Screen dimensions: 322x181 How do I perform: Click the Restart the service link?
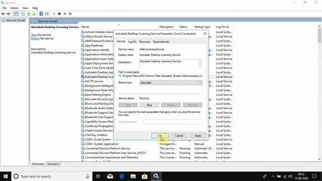pyautogui.click(x=35, y=38)
